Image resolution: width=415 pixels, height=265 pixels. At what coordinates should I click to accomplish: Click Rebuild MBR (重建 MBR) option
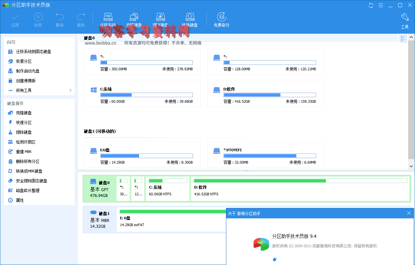[24, 152]
